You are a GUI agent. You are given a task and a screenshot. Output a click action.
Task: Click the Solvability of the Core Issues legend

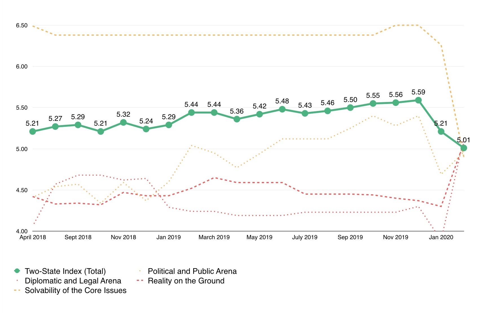(x=70, y=290)
